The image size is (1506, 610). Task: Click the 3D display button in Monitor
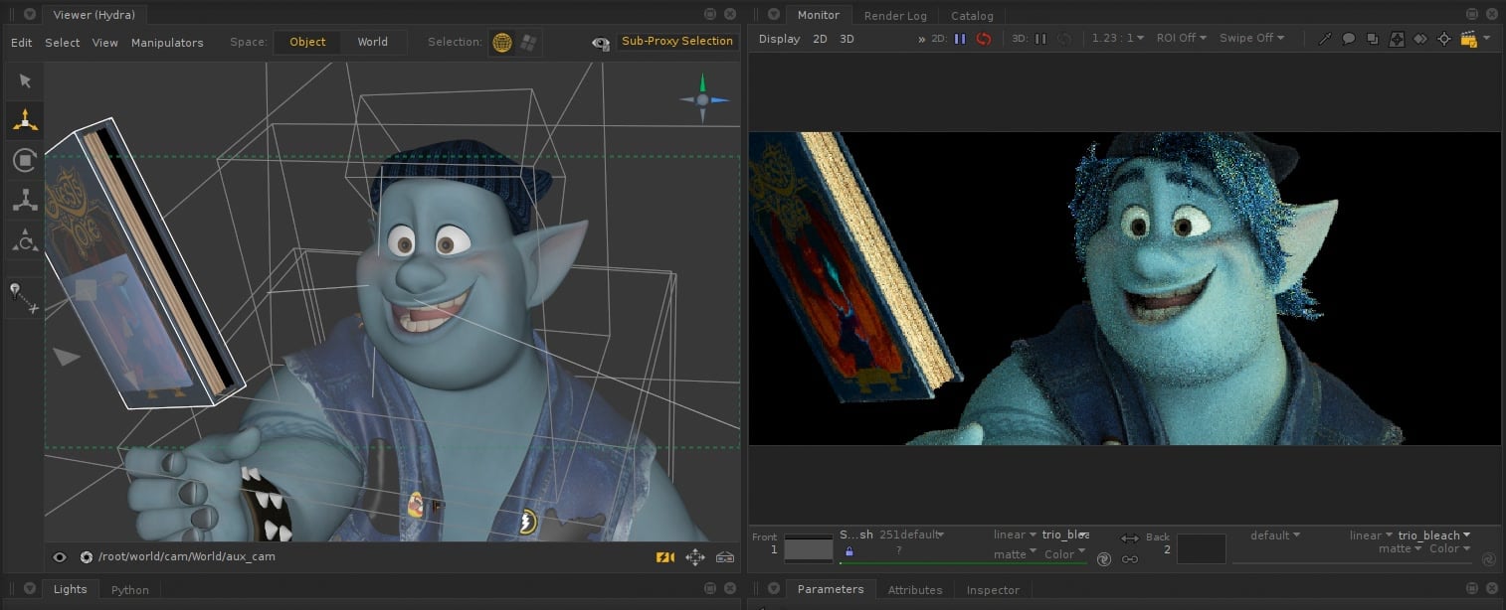[847, 39]
